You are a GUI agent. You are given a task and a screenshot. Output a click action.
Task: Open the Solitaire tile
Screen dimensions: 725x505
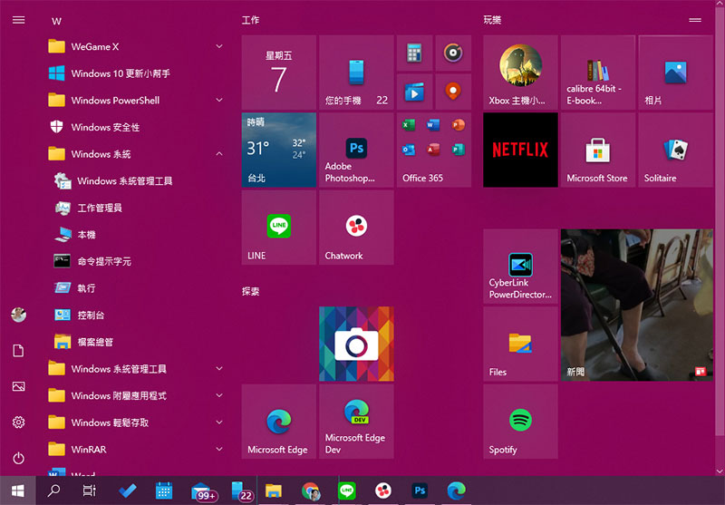(x=674, y=151)
